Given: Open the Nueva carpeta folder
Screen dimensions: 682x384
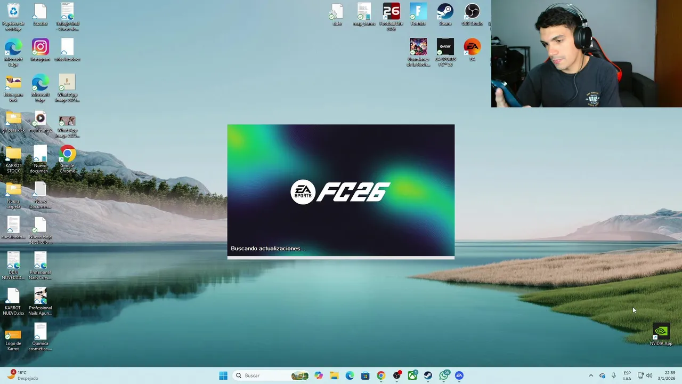Looking at the screenshot, I should 13,195.
